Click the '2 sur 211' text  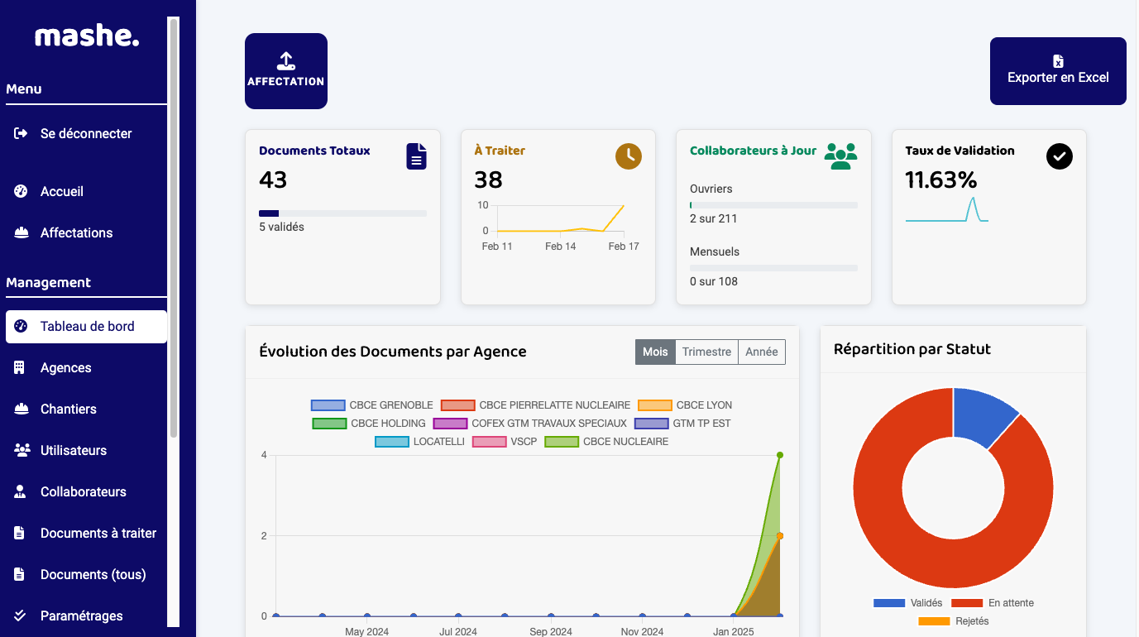(x=713, y=218)
